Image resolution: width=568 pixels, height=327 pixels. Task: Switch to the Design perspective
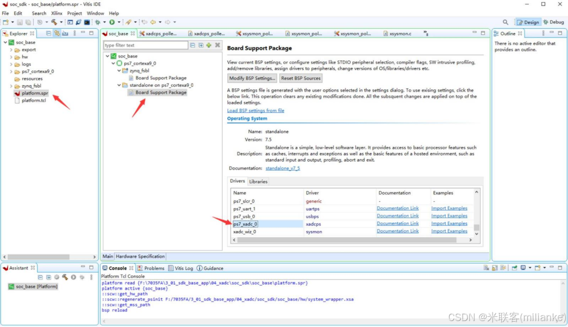point(528,22)
